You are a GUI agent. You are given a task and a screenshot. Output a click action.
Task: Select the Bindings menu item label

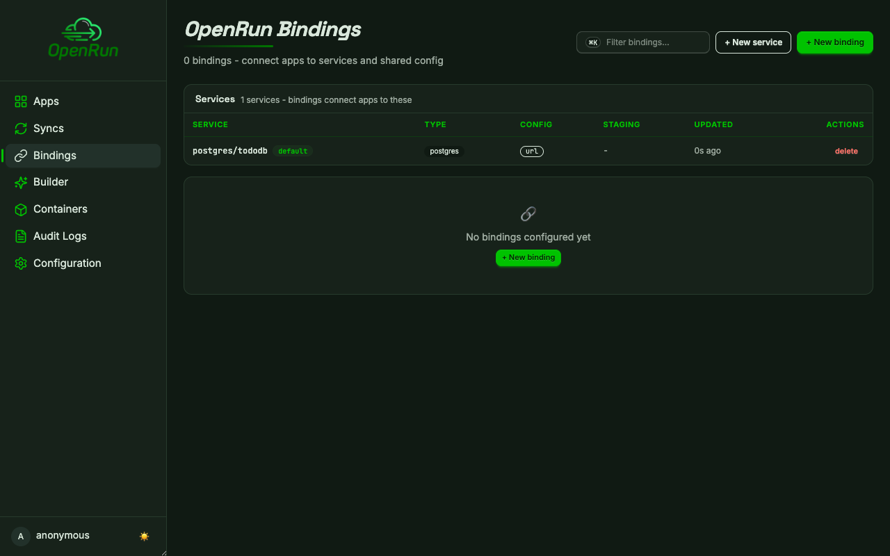tap(55, 156)
